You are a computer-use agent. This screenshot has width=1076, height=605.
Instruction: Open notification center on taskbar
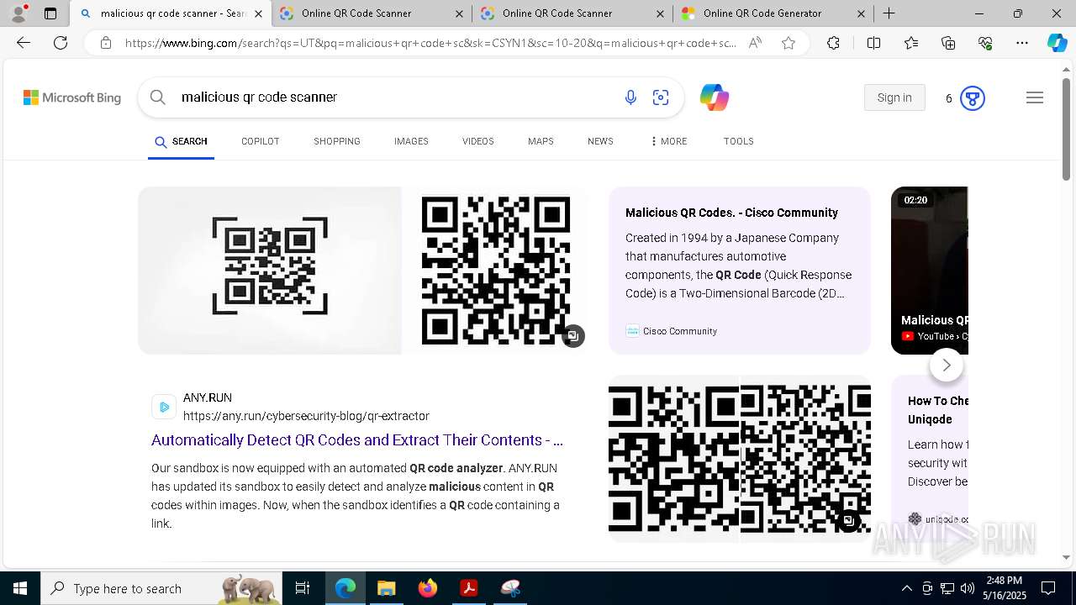(1048, 588)
